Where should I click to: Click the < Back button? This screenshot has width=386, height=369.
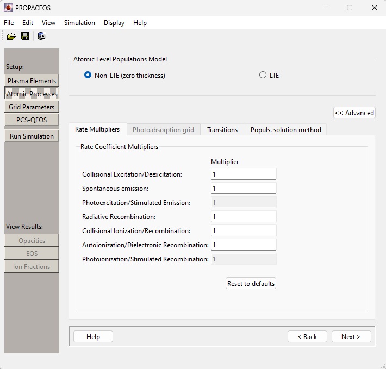(x=307, y=336)
